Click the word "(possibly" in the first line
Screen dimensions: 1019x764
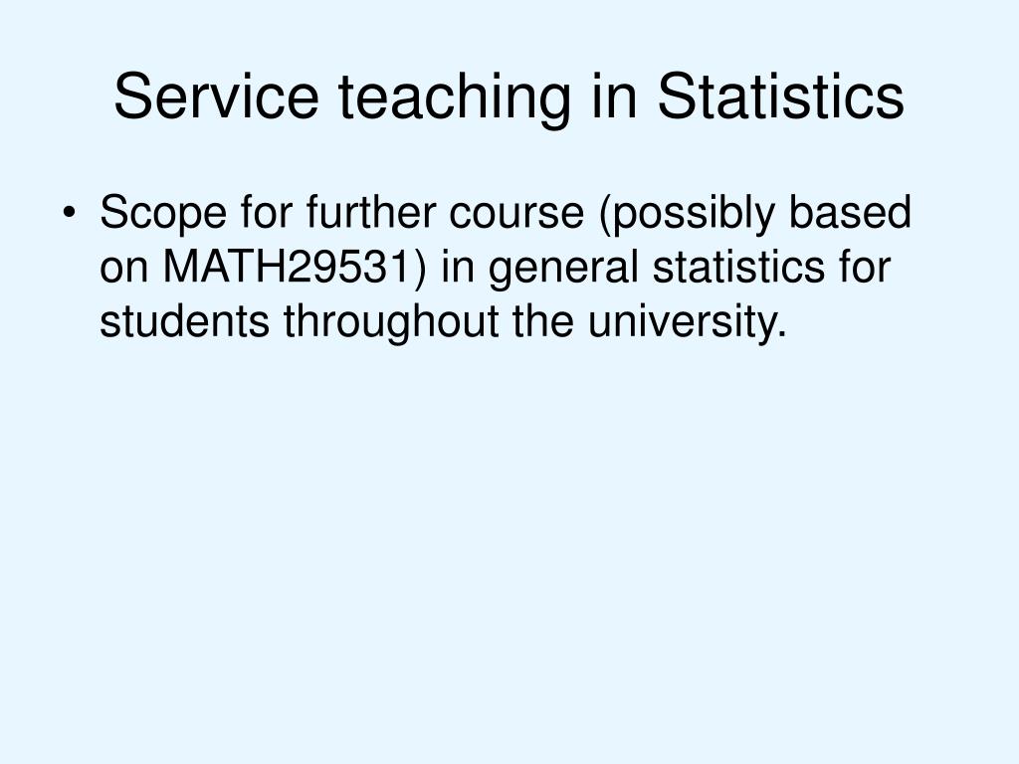point(687,215)
